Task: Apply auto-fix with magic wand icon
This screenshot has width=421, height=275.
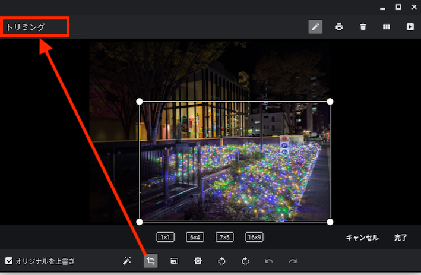Action: pyautogui.click(x=127, y=261)
